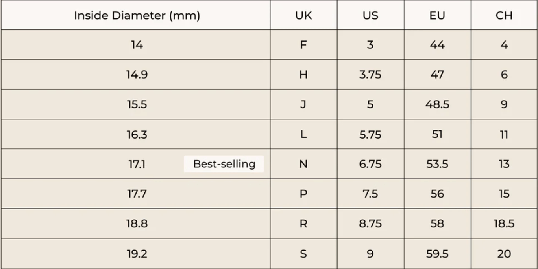Image resolution: width=538 pixels, height=269 pixels.
Task: Click EU size 59.5 cell
Action: (437, 254)
